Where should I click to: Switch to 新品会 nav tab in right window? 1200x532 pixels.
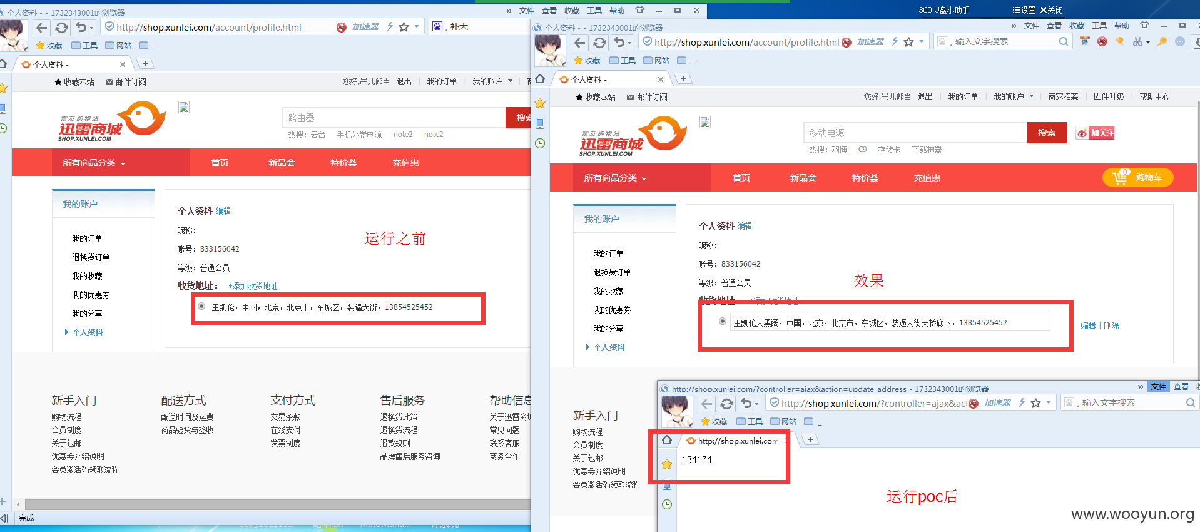tap(803, 178)
